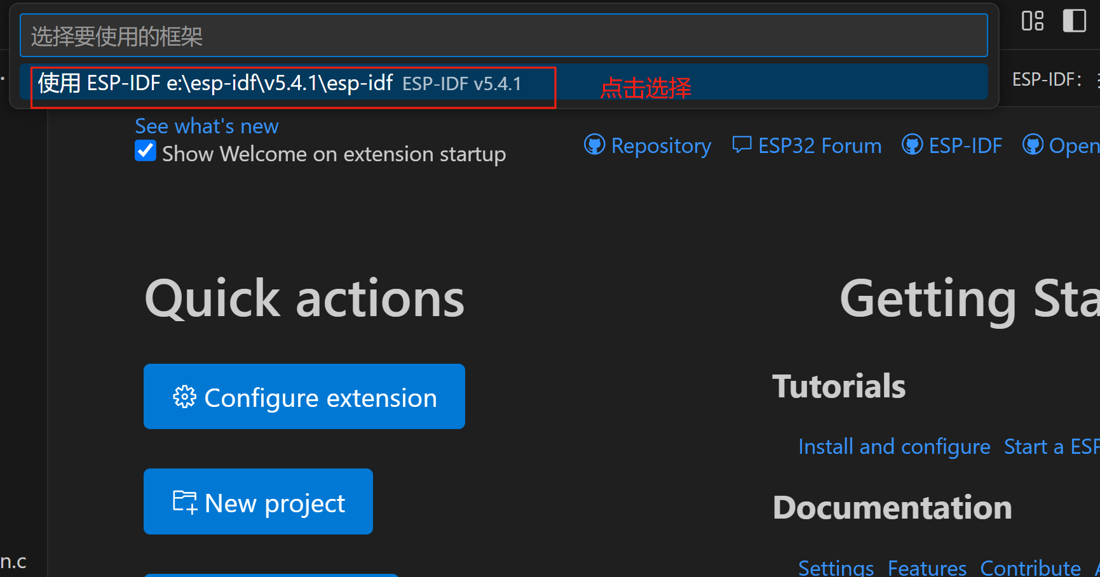Viewport: 1100px width, 577px height.
Task: Click the GitHub icon beside Repository
Action: coord(595,145)
